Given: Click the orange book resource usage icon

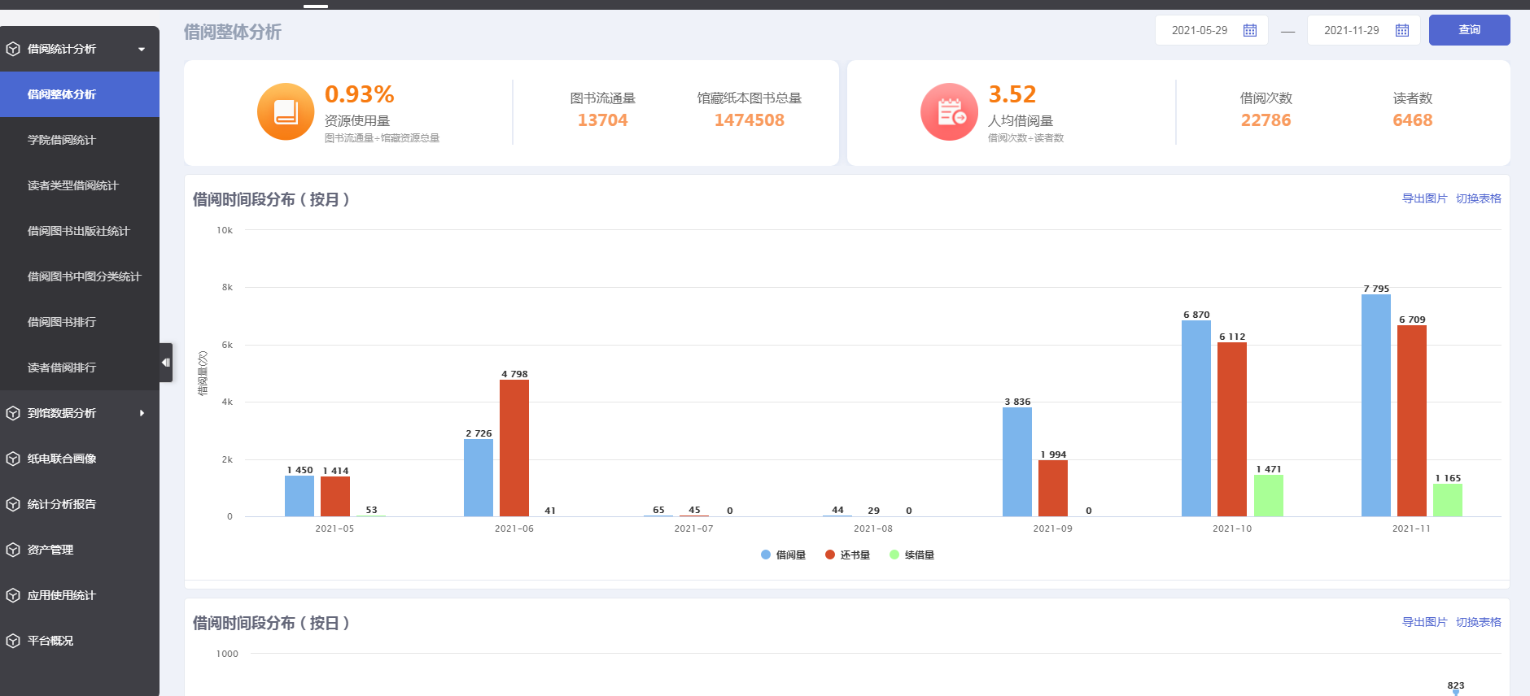Looking at the screenshot, I should pos(286,112).
